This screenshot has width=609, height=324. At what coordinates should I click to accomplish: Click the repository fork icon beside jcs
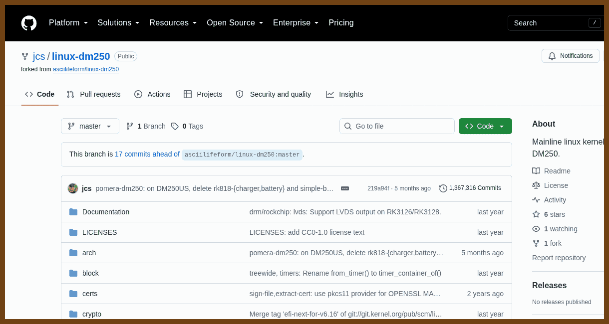coord(25,56)
